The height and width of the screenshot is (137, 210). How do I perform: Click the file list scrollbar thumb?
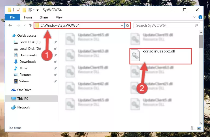point(201,42)
